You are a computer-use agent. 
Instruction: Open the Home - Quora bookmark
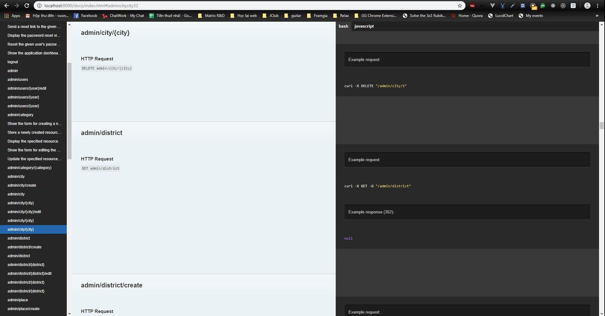coord(467,16)
